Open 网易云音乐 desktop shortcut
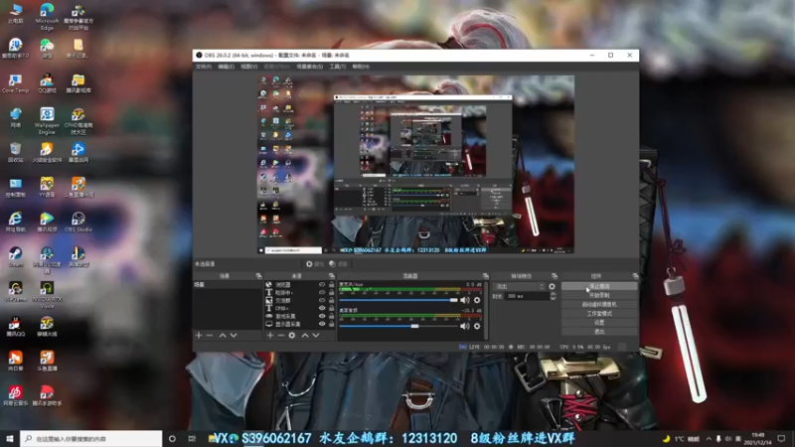Screen dimensions: 795x447 [x=15, y=395]
